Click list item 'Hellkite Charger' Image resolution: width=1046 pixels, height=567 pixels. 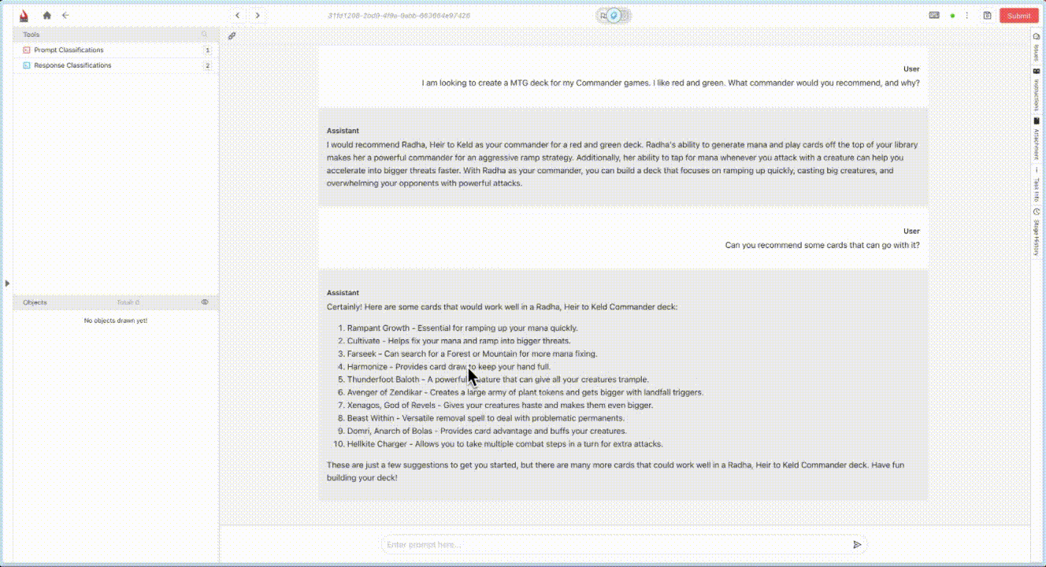click(505, 444)
